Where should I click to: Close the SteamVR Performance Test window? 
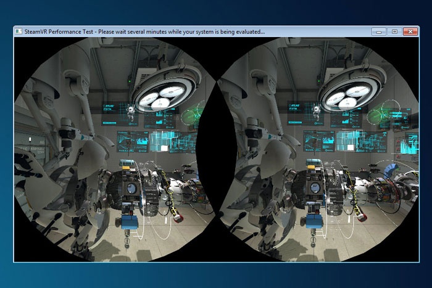click(x=410, y=31)
